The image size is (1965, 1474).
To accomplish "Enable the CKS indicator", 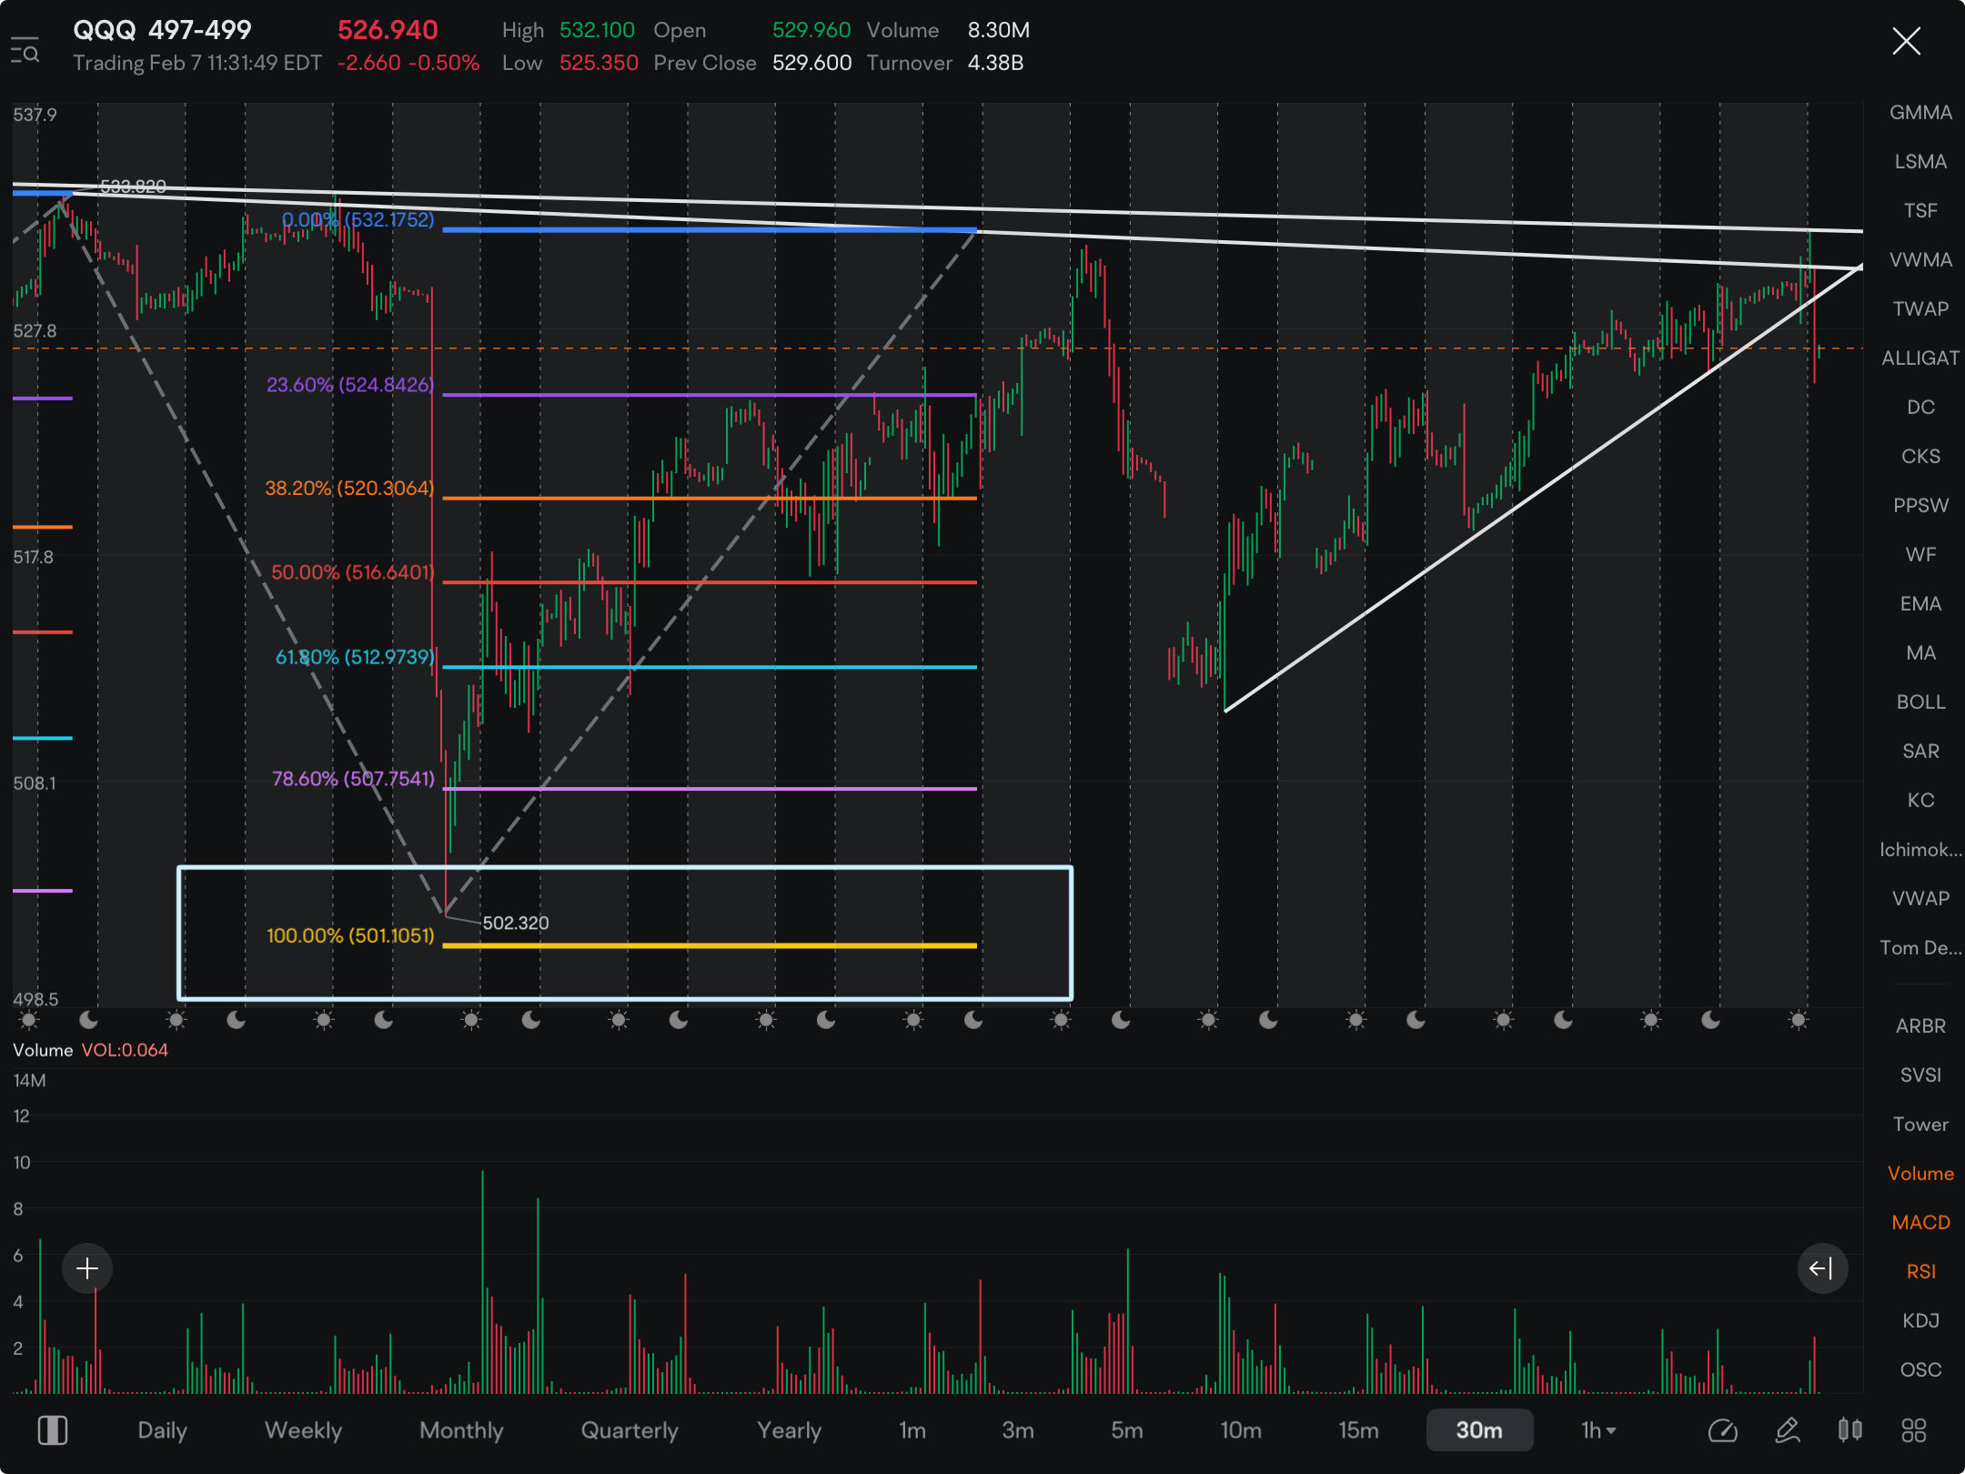I will click(x=1920, y=457).
